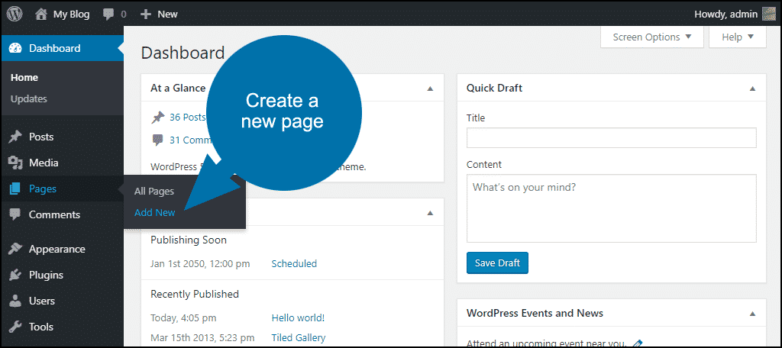Select All Pages submenu item
This screenshot has width=782, height=348.
pyautogui.click(x=154, y=191)
